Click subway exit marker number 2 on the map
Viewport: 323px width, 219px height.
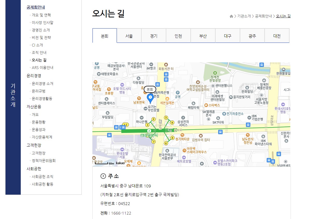coord(153,119)
